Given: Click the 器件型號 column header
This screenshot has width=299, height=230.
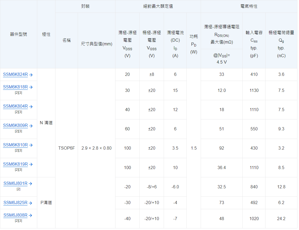Looking at the screenshot, I should (x=18, y=34).
